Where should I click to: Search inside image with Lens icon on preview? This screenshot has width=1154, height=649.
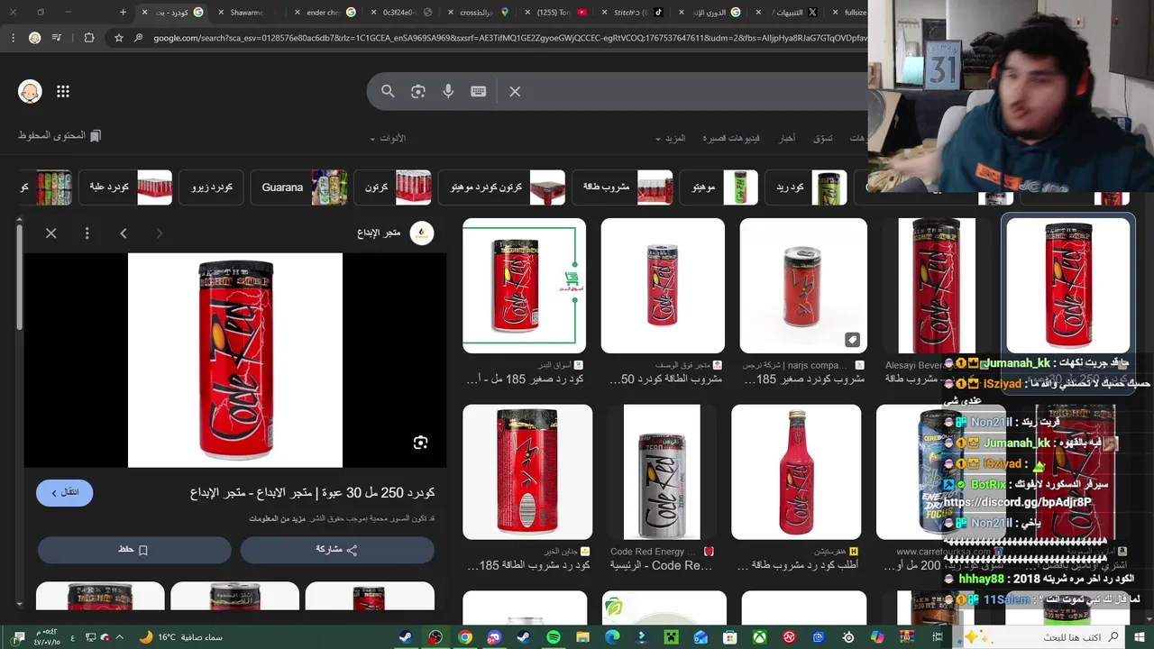[420, 443]
